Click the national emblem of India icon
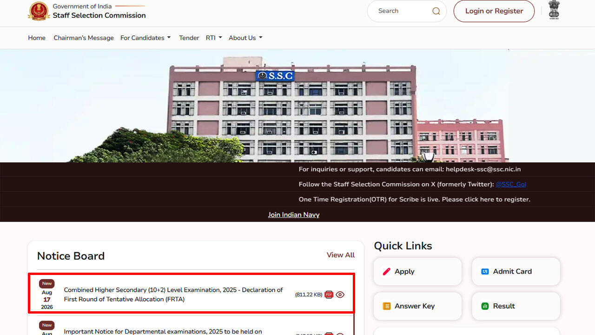The image size is (595, 335). click(554, 10)
